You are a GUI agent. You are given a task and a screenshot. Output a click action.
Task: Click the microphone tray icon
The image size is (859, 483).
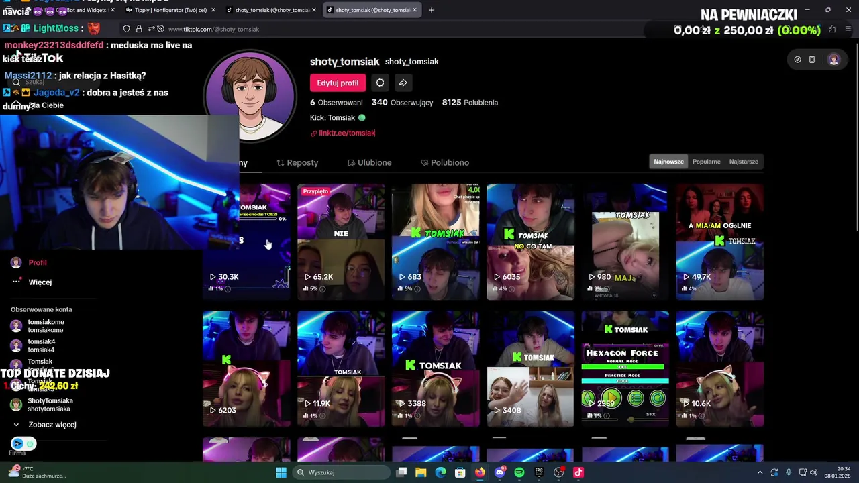pyautogui.click(x=789, y=472)
